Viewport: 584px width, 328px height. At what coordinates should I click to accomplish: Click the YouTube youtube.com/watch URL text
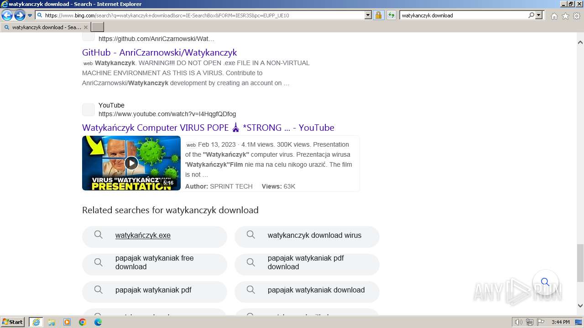(167, 114)
